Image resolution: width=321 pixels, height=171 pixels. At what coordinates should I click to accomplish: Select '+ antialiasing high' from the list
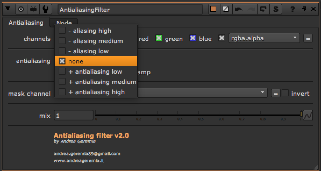click(96, 92)
